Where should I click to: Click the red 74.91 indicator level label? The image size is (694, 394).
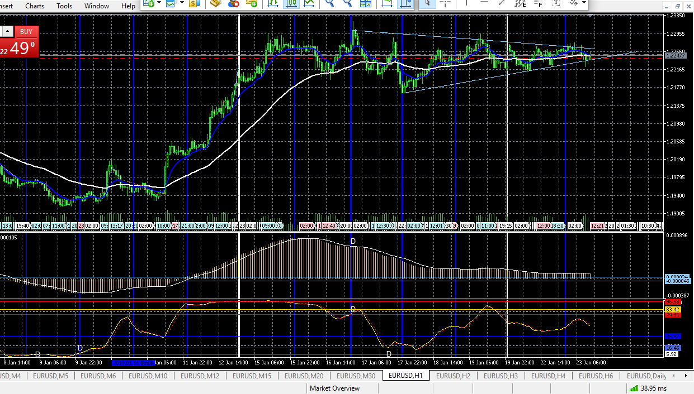click(672, 315)
